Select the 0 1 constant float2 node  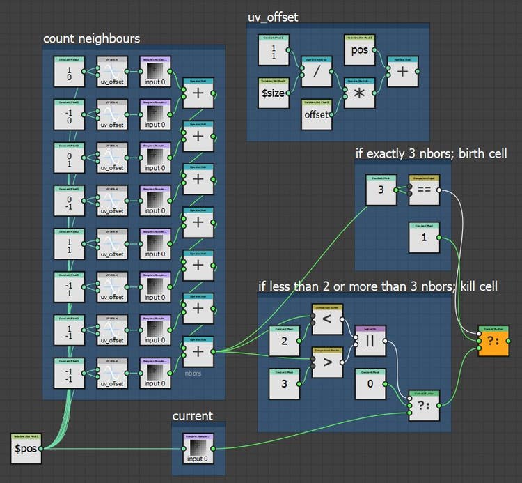[x=69, y=158]
